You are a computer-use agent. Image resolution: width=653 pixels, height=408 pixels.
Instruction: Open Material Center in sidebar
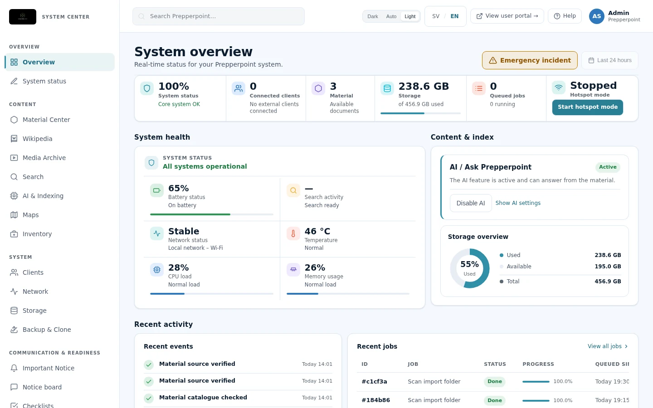[59, 120]
